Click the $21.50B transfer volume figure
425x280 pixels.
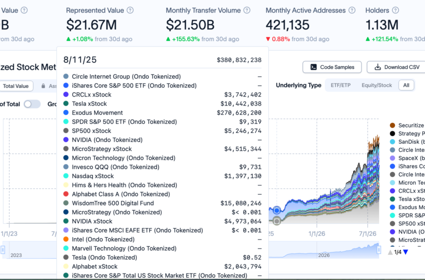(190, 25)
